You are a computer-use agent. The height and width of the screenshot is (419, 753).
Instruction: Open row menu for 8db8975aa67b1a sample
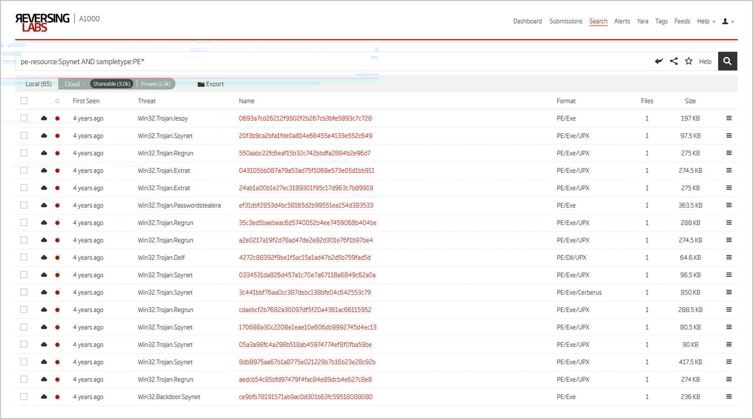tap(729, 361)
